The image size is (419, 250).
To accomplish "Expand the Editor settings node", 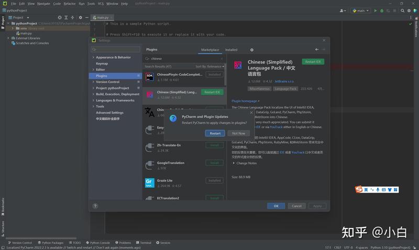I will coord(93,70).
